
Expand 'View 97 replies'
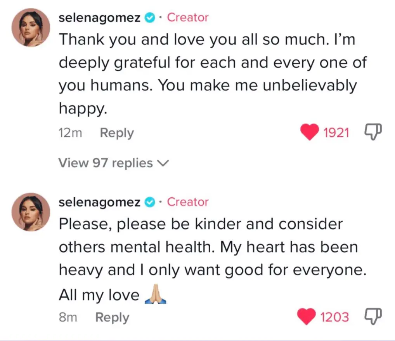pyautogui.click(x=106, y=163)
